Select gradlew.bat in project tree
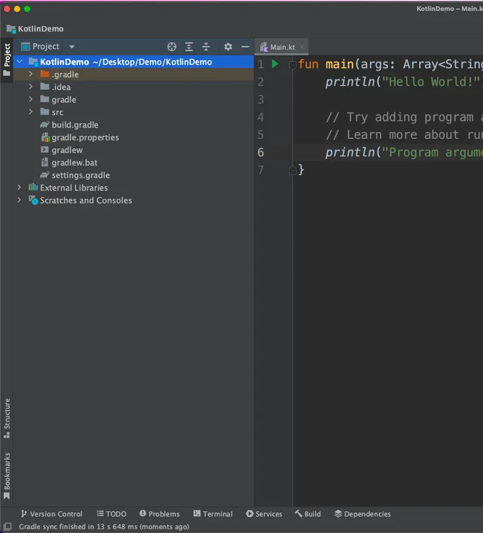The height and width of the screenshot is (533, 483). click(x=74, y=162)
